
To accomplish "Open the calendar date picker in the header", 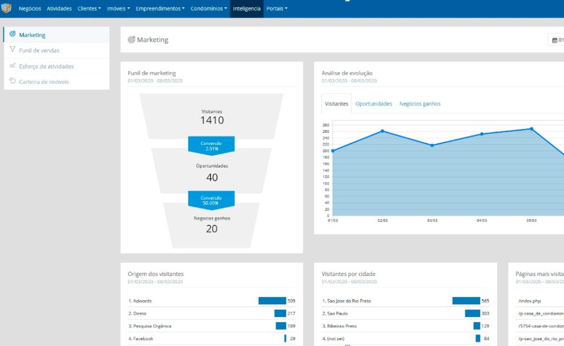I will (556, 40).
